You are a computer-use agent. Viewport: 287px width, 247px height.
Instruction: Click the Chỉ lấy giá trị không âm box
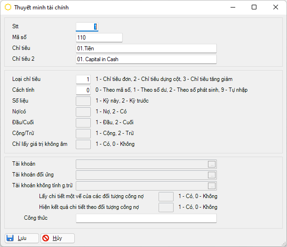(x=83, y=144)
